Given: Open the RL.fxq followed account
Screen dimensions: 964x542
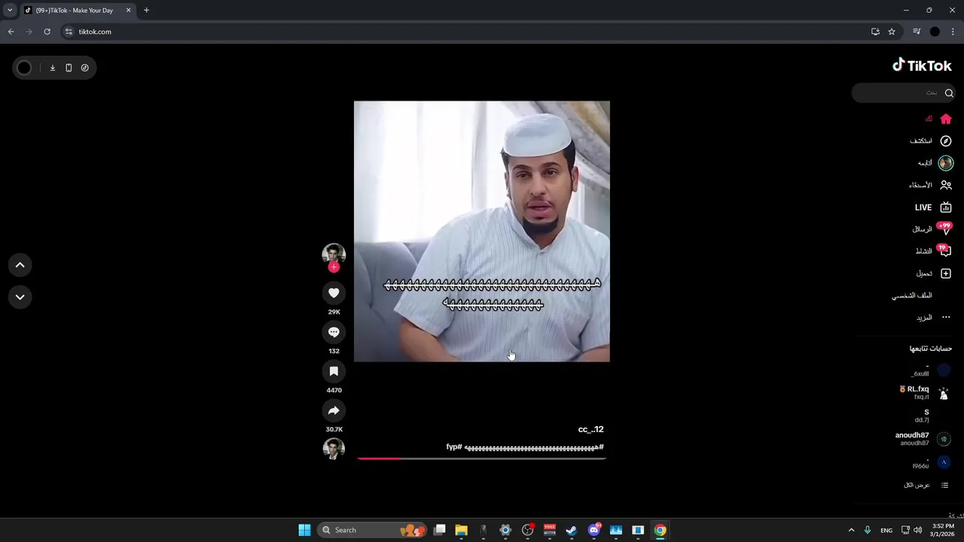Looking at the screenshot, I should [925, 393].
